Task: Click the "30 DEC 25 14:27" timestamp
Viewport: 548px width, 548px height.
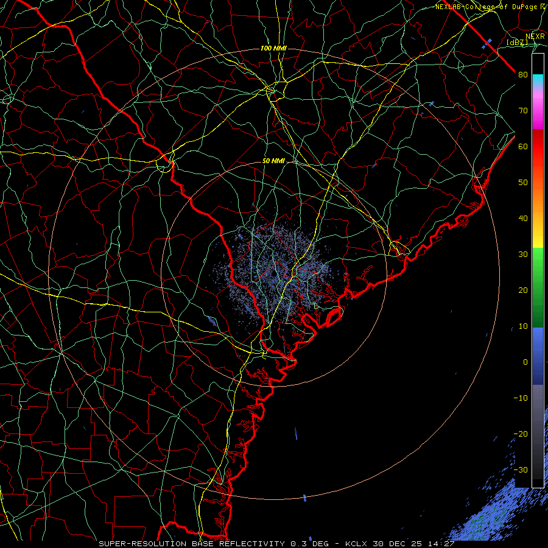Action: click(415, 544)
